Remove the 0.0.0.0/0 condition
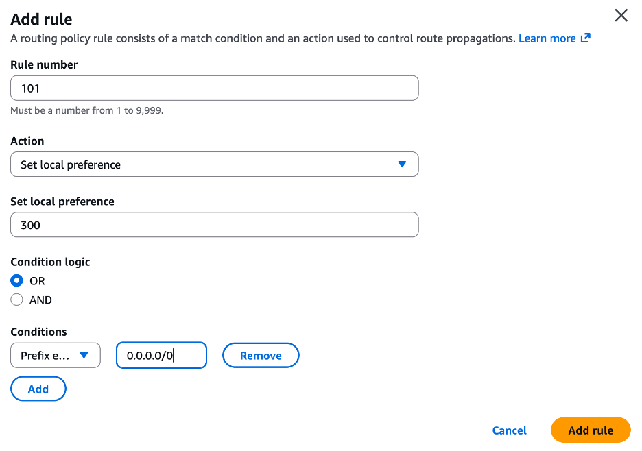The width and height of the screenshot is (642, 451). [261, 355]
